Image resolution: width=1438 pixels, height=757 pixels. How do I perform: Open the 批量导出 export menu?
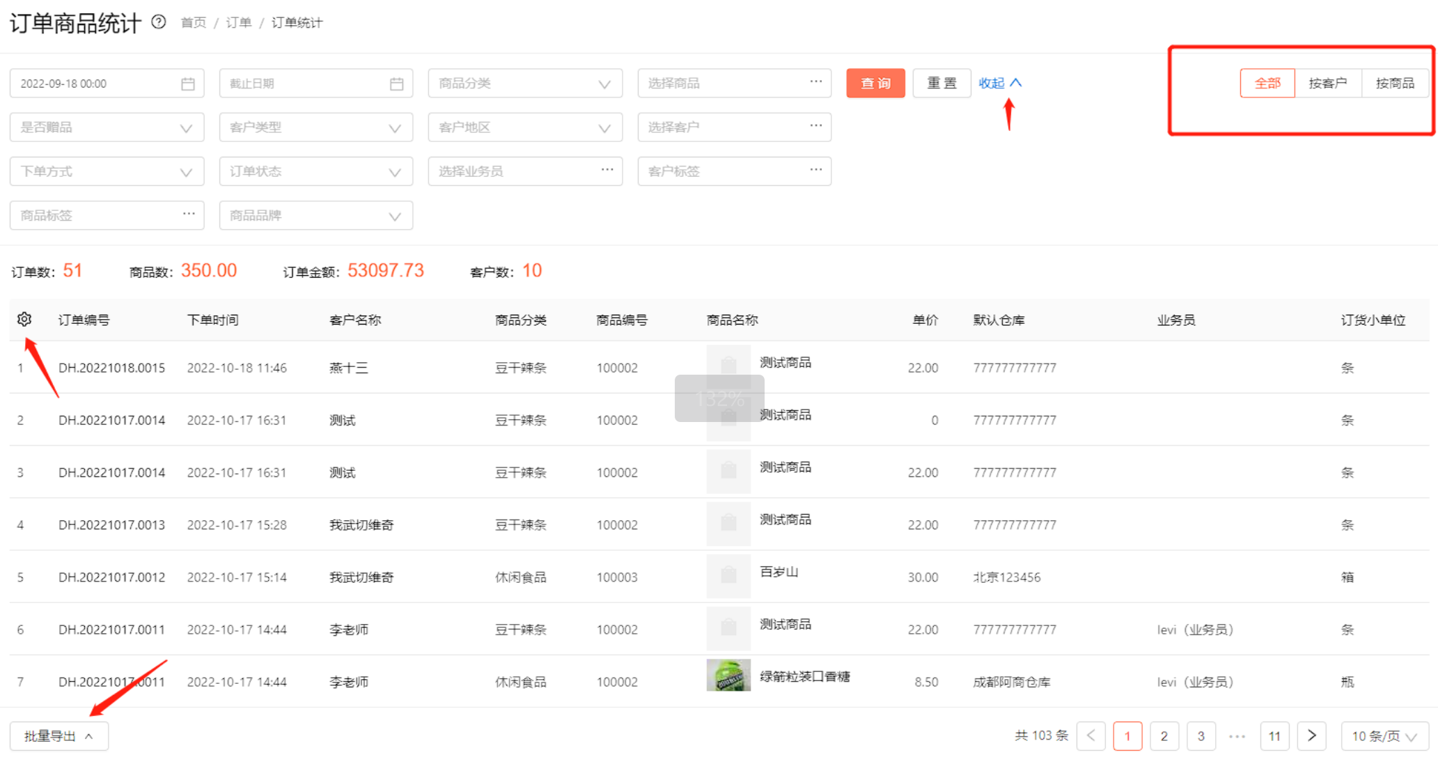pos(59,736)
